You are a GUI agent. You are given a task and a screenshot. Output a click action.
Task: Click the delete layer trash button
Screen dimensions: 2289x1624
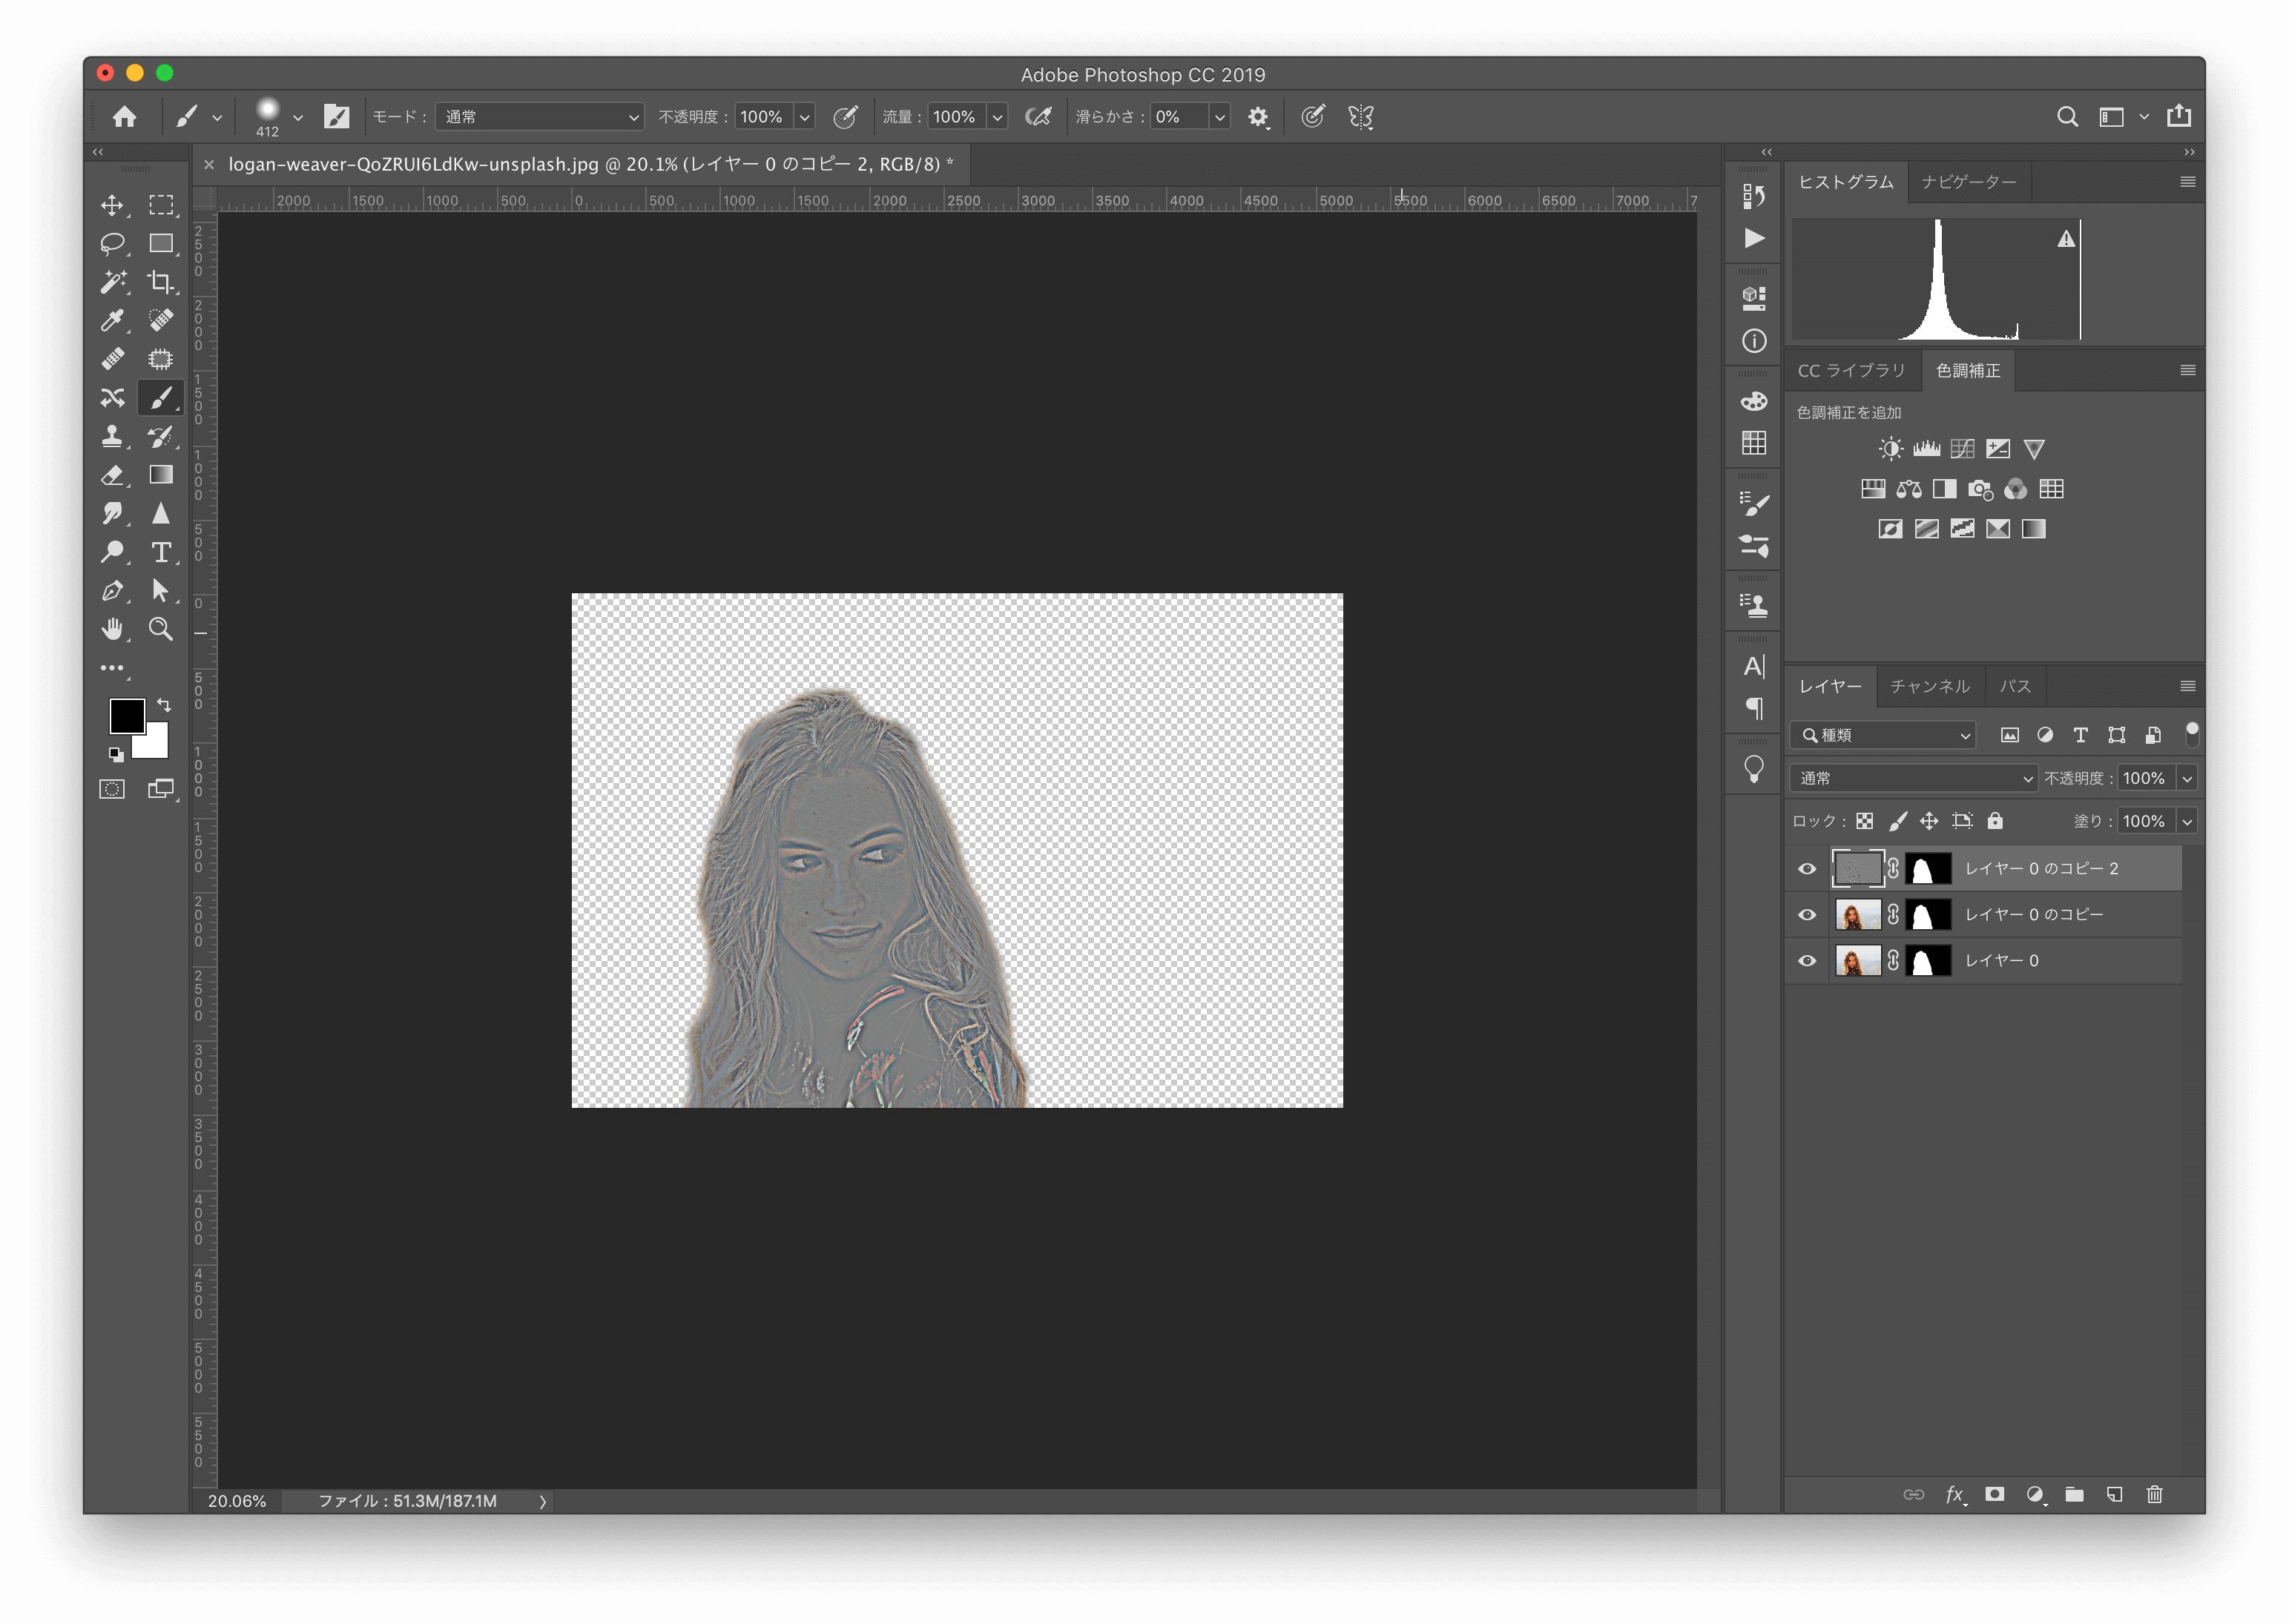point(2155,1494)
